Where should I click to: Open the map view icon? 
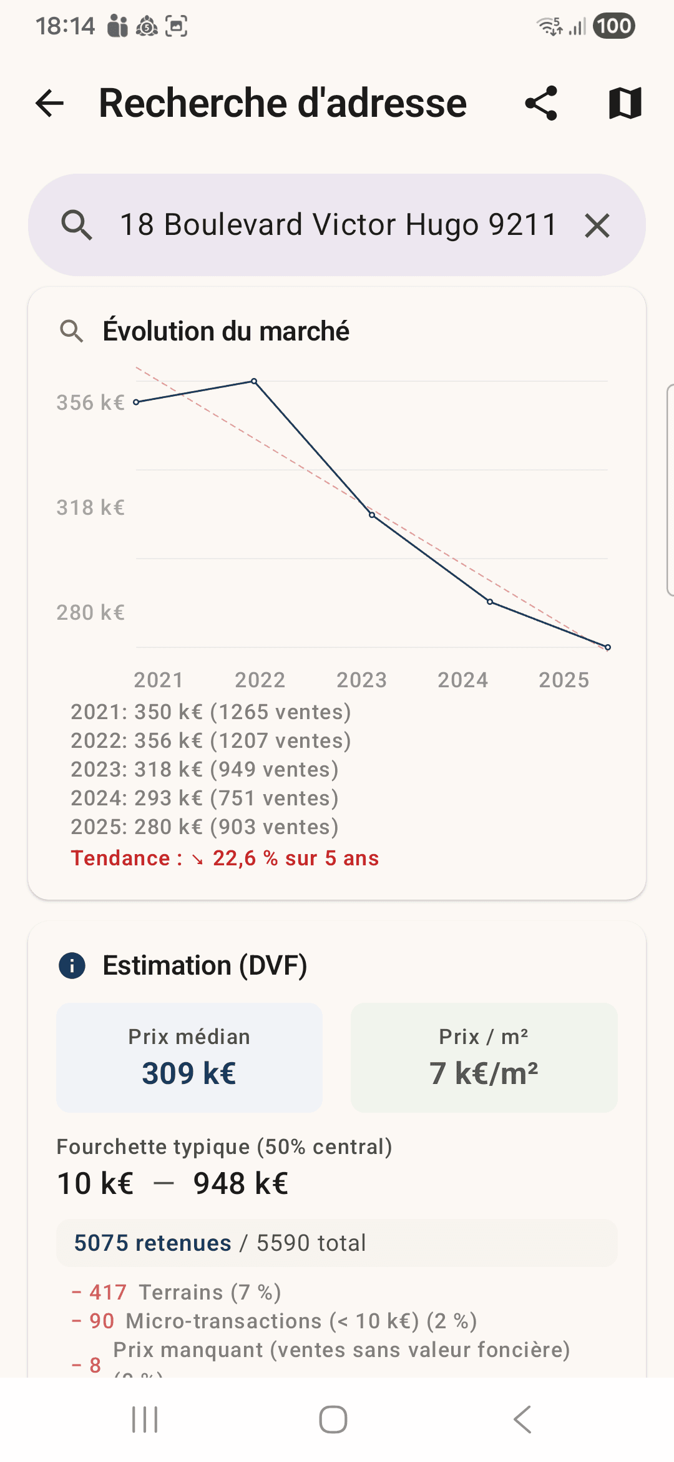tap(625, 103)
